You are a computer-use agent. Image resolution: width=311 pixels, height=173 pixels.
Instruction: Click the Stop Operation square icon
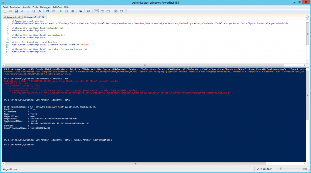click(x=72, y=11)
